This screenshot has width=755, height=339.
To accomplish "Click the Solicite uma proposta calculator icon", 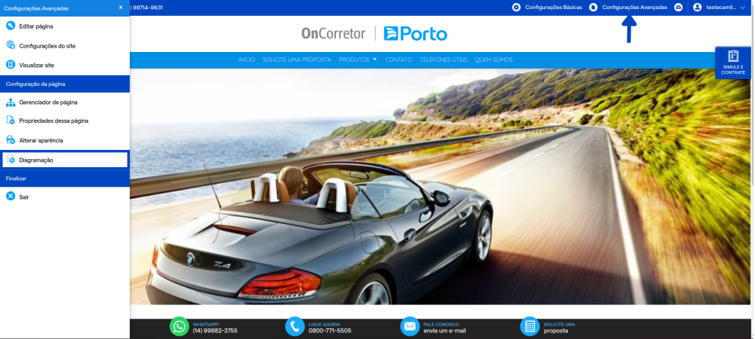I will pyautogui.click(x=530, y=326).
